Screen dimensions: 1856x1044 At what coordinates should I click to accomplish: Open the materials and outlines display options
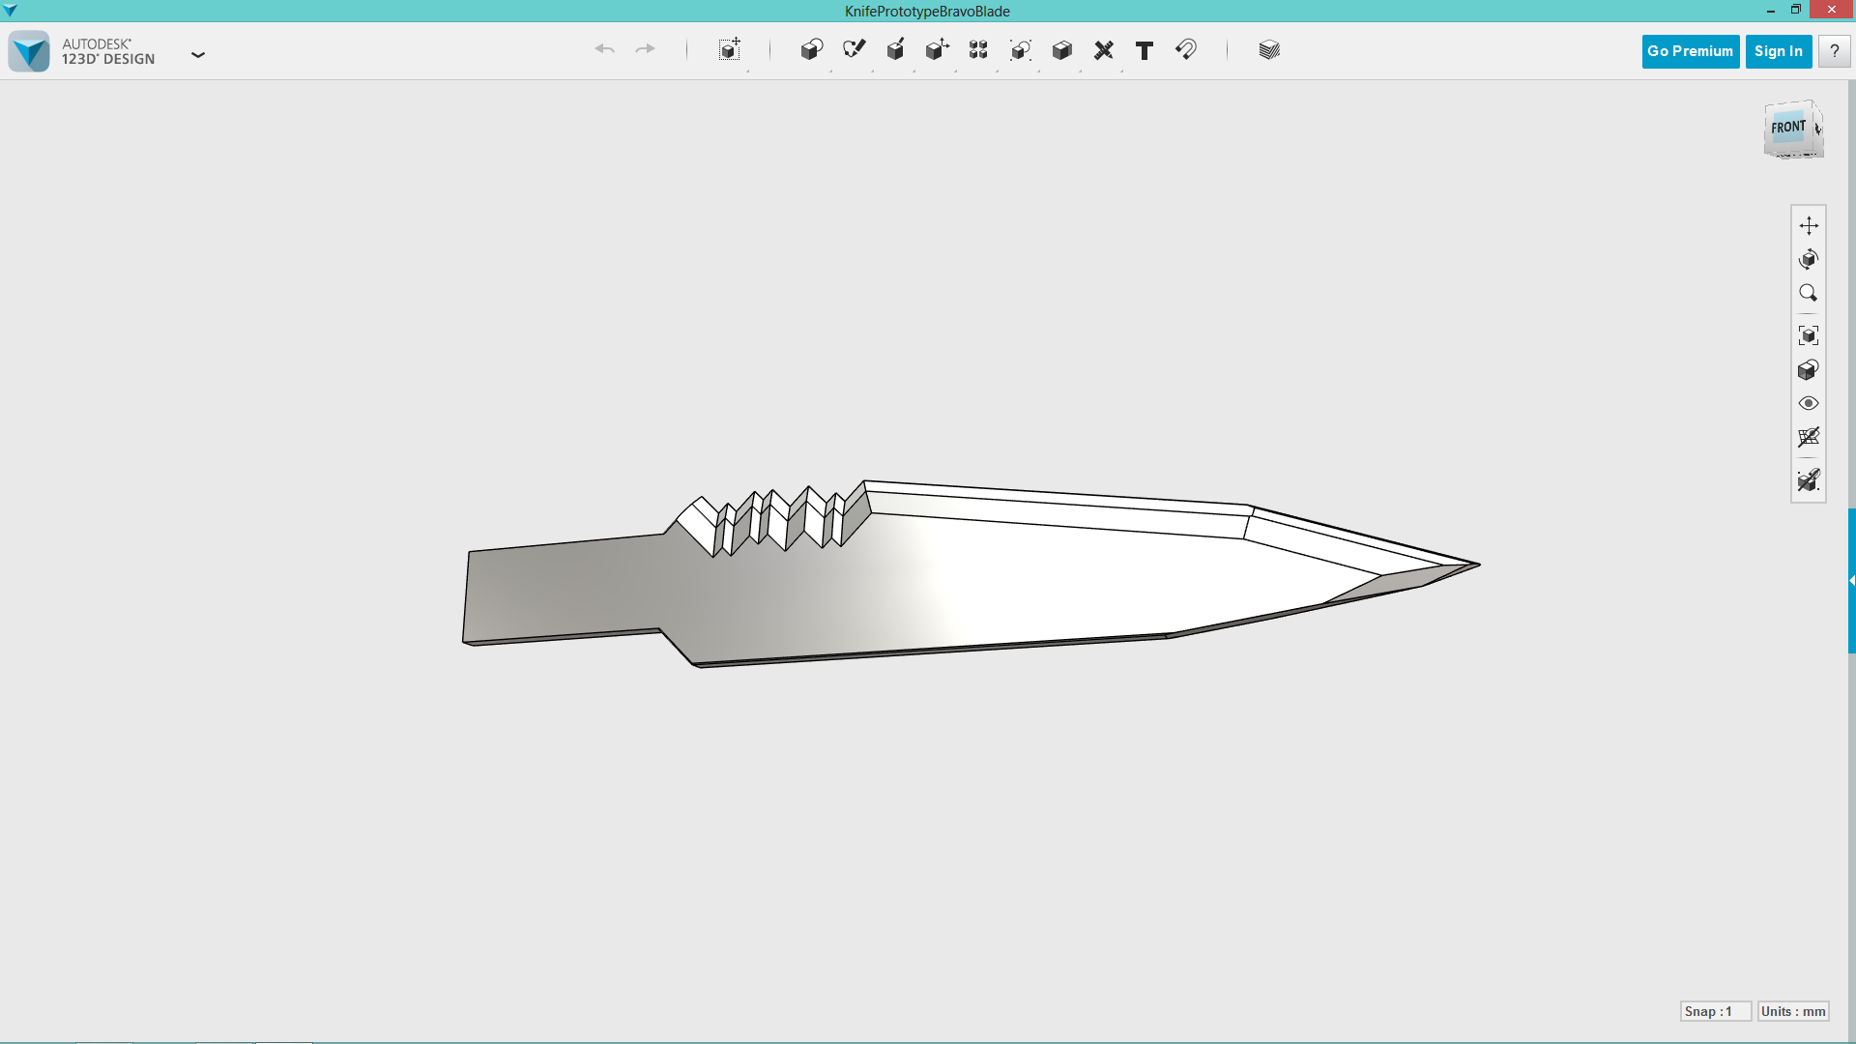tap(1809, 369)
